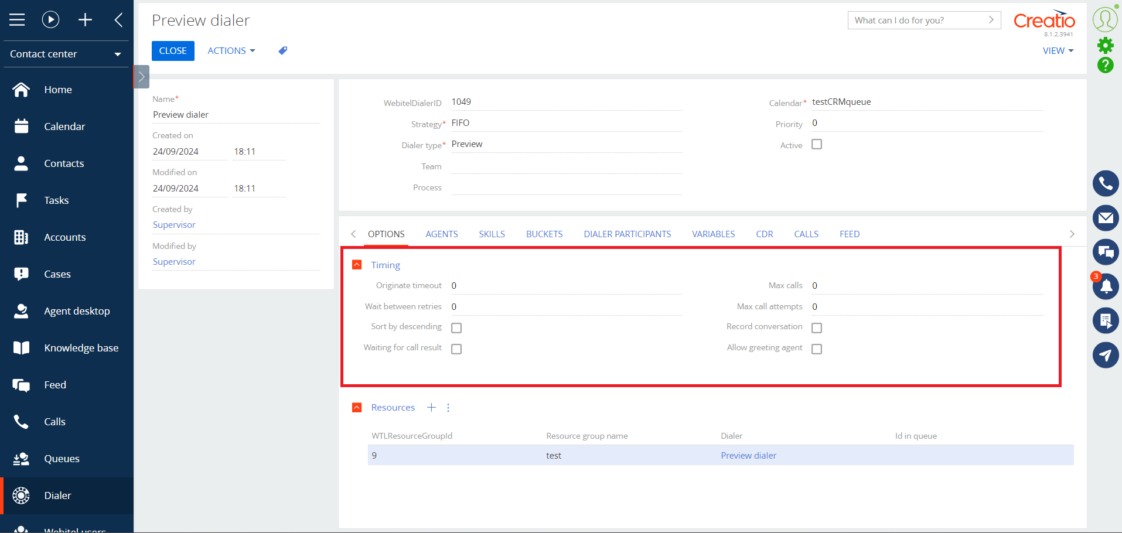This screenshot has height=533, width=1122.
Task: Open the user profile icon
Action: (x=1105, y=19)
